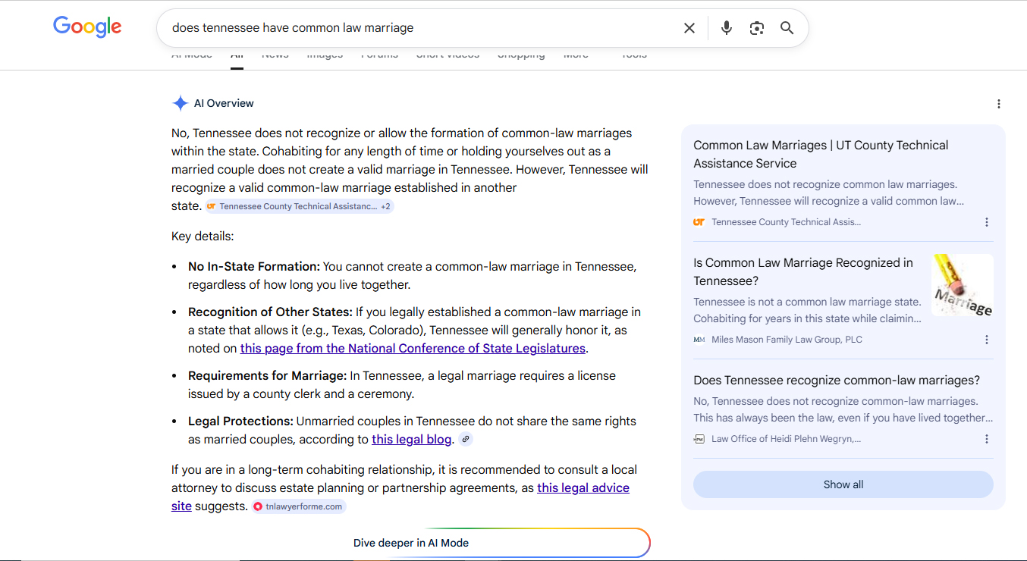Viewport: 1027px width, 561px height.
Task: Open the tnlawyerforme.com citation chip
Action: coord(299,506)
